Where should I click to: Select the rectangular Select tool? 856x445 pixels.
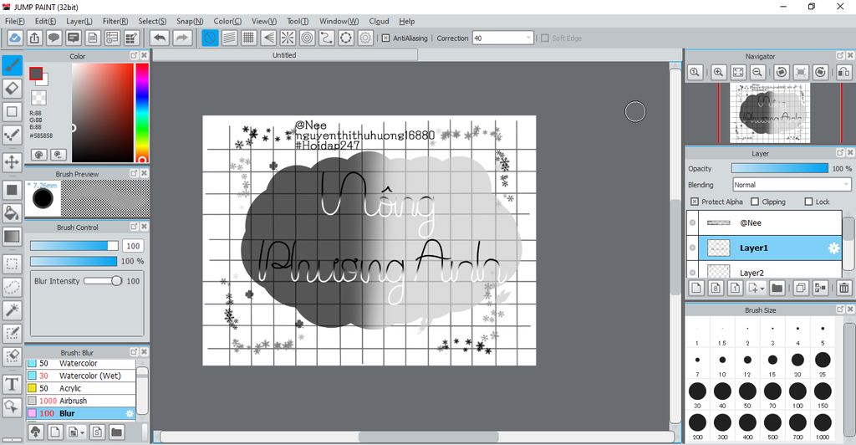pyautogui.click(x=12, y=263)
